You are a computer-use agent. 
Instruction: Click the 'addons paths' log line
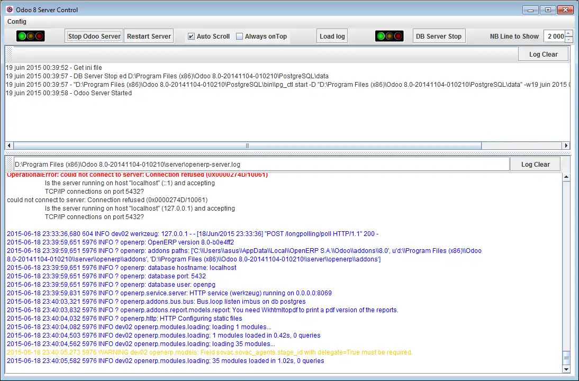244,255
